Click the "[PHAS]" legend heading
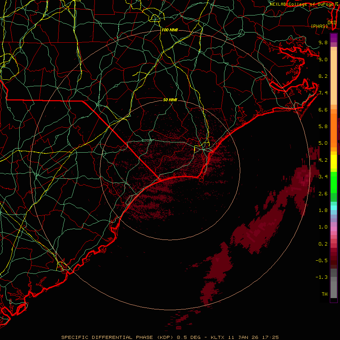Viewport: 340px width, 340px height. coord(319,26)
